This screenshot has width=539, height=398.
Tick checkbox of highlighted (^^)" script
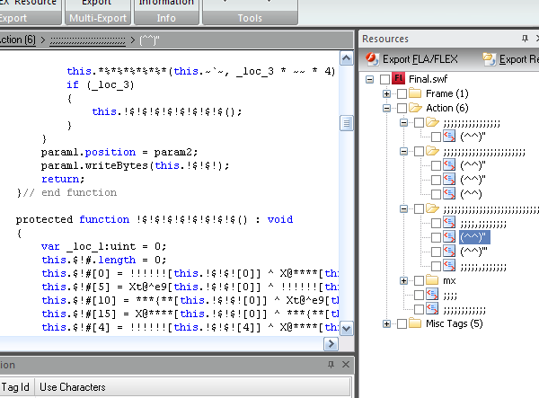coord(436,237)
